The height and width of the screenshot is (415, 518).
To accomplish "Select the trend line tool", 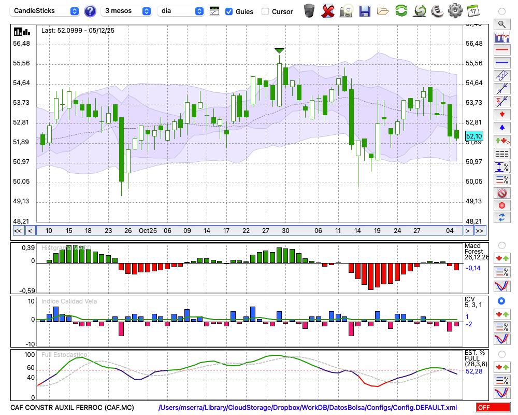I will pyautogui.click(x=502, y=89).
